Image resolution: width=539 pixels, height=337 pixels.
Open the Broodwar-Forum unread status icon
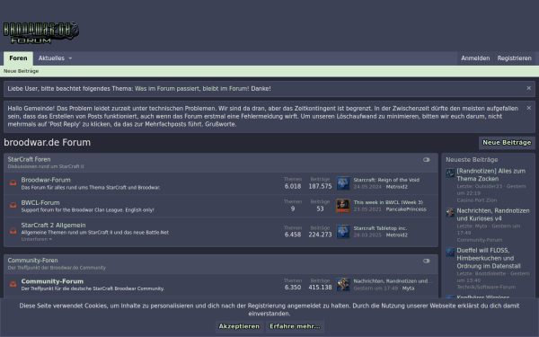(x=13, y=182)
